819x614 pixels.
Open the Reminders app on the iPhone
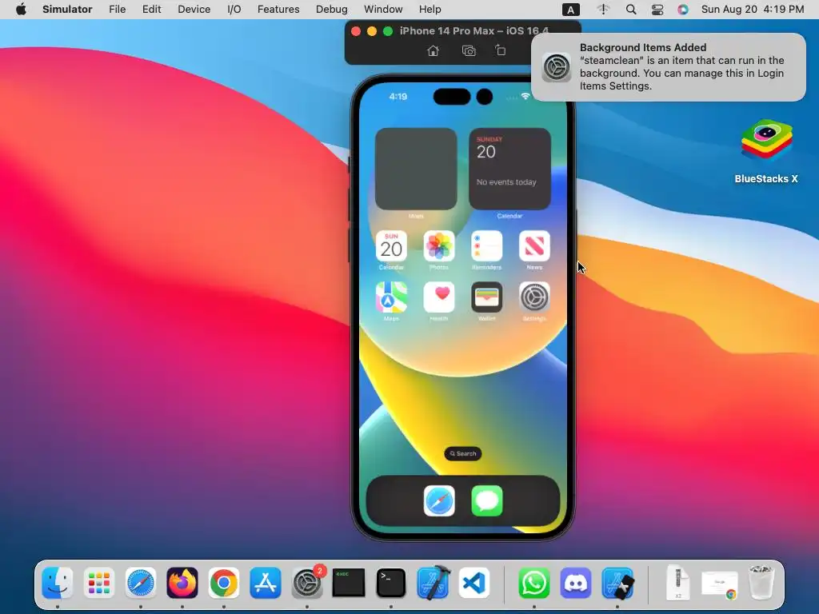(x=486, y=246)
